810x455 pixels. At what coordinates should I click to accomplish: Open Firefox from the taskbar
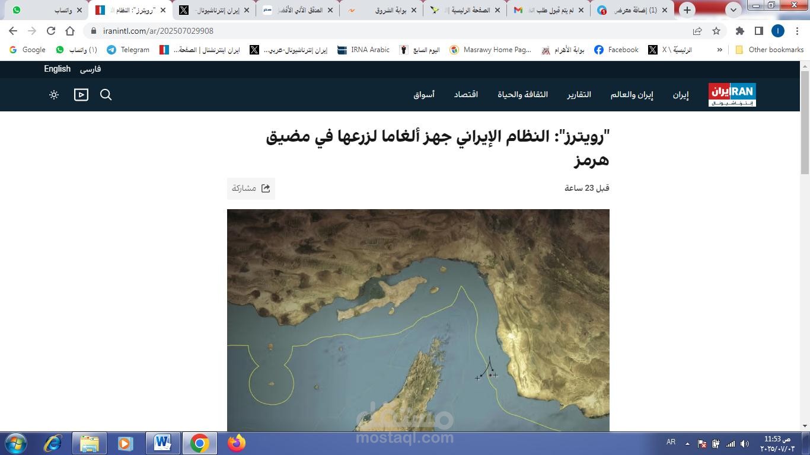pos(236,443)
